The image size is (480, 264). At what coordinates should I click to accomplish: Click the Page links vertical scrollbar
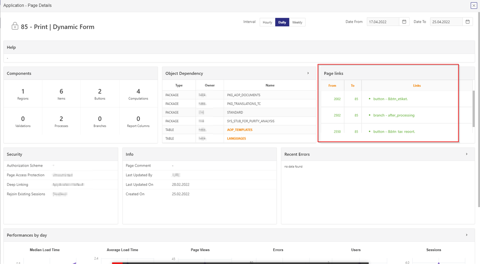point(474,108)
